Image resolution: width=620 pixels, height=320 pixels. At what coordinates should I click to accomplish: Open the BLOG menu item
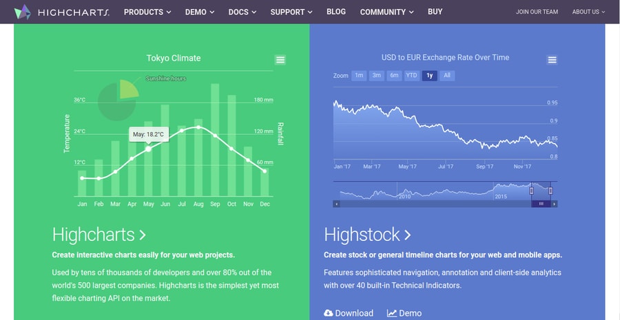(x=336, y=12)
